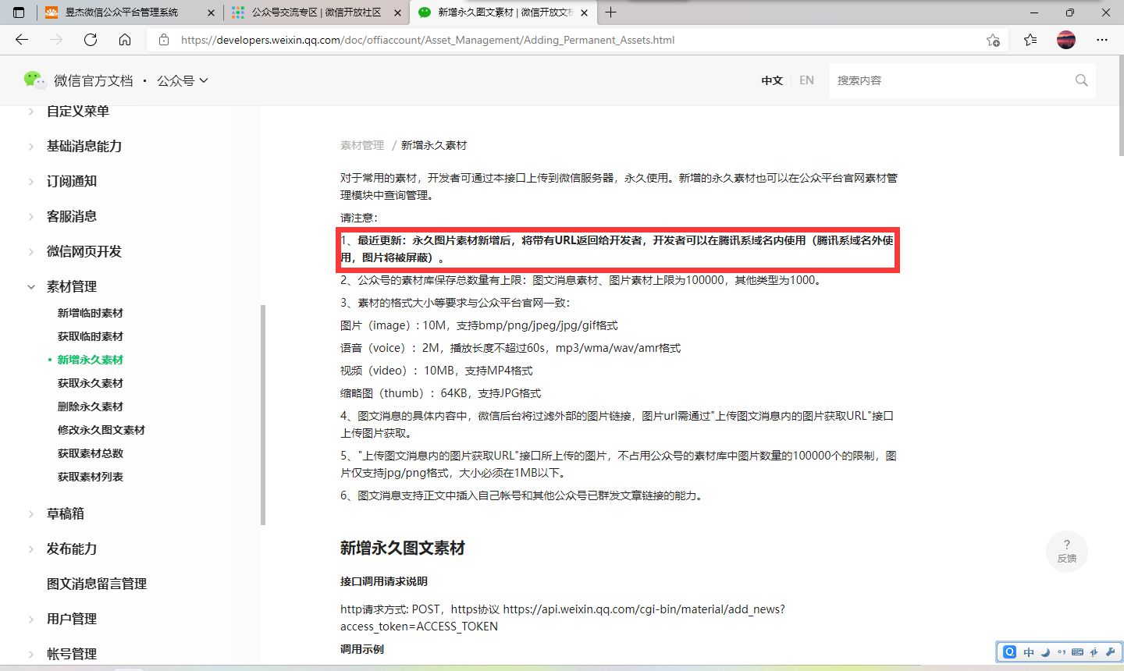Open 获取永久素材 in sidebar

(91, 383)
